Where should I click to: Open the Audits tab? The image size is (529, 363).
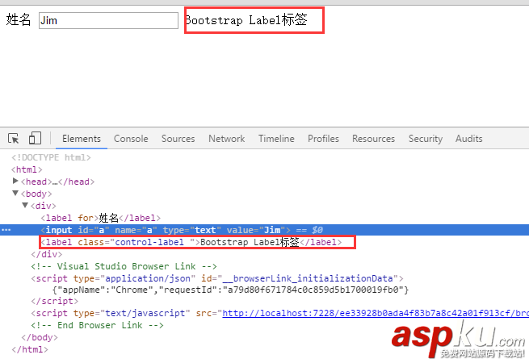point(469,139)
